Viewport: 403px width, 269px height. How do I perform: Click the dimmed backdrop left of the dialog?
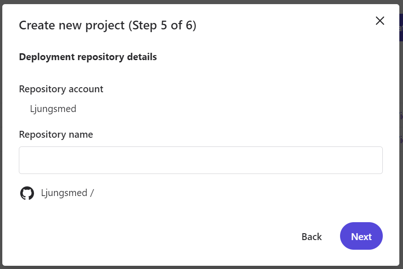1,138
